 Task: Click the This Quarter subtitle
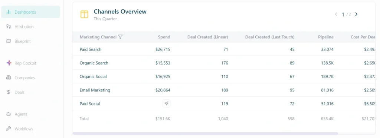(105, 19)
